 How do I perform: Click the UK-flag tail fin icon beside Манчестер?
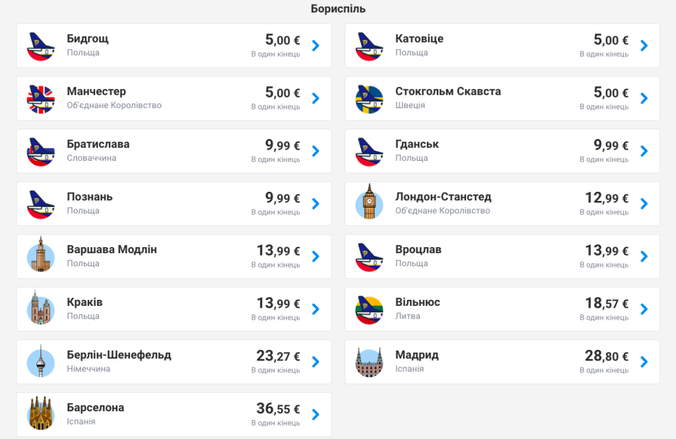tap(41, 98)
